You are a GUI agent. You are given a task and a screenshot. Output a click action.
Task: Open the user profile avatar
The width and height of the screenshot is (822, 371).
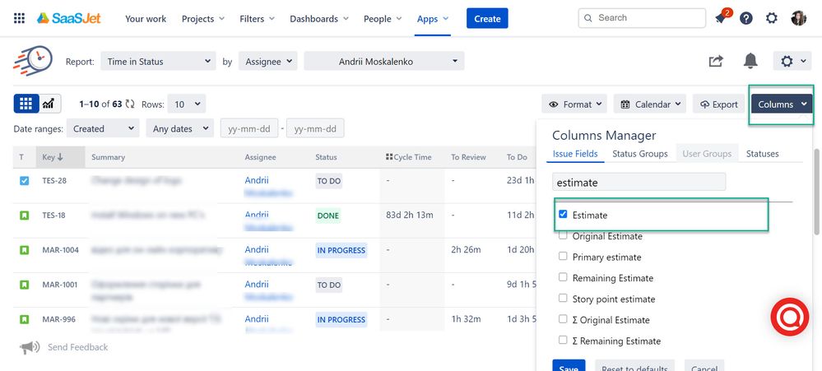pos(798,18)
